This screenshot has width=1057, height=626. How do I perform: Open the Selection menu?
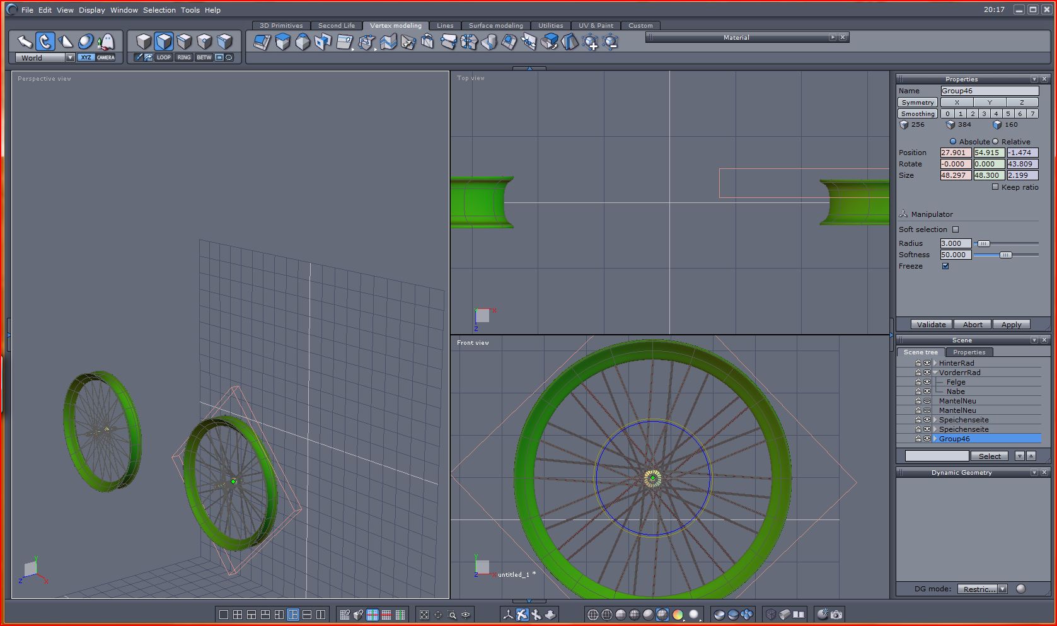pos(159,10)
